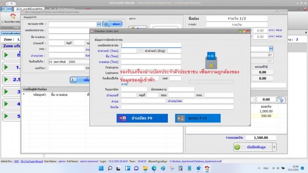Click the ENG language indicator in the system tray
This screenshot has height=173, width=308.
coord(266,168)
